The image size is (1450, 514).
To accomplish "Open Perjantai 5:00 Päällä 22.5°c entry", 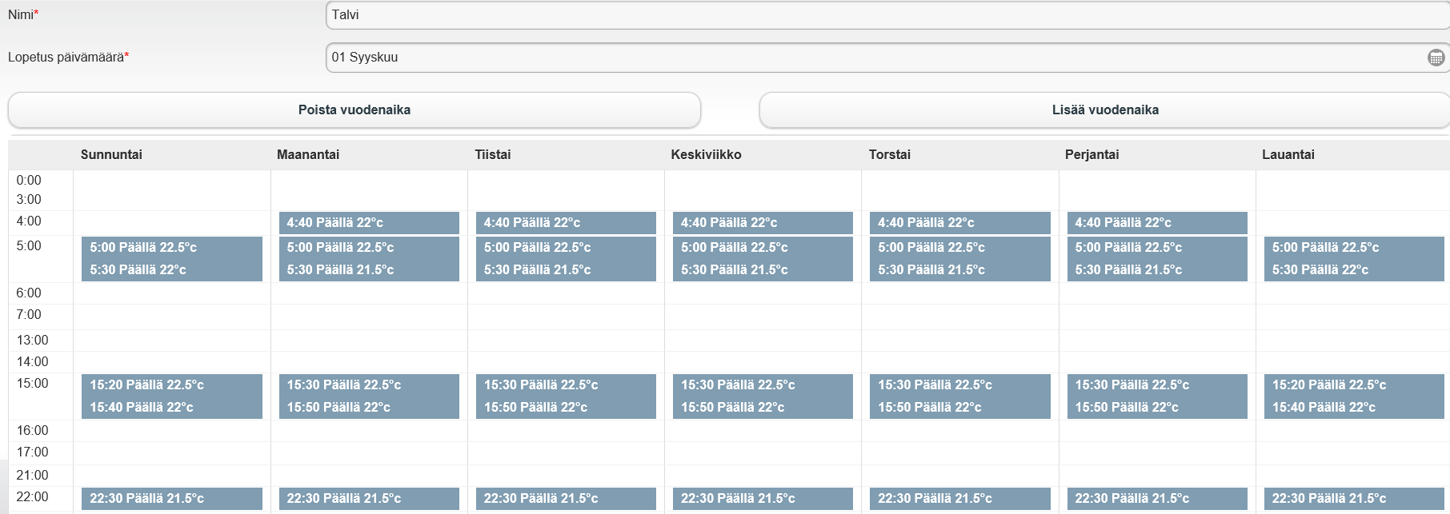I will point(1157,248).
